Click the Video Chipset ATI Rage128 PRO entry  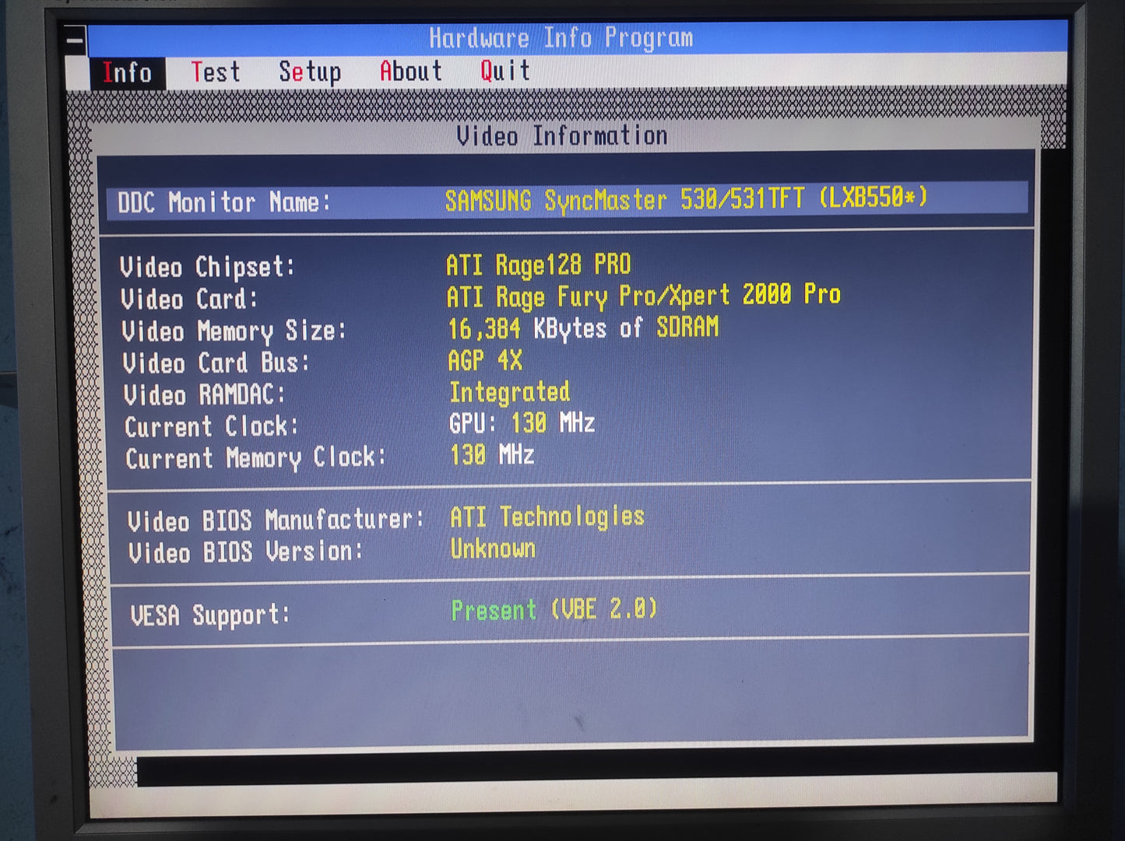[538, 265]
